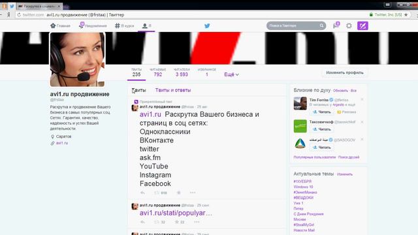
Task: Dismiss the Таксовичкоф suggestion
Action: [362, 122]
